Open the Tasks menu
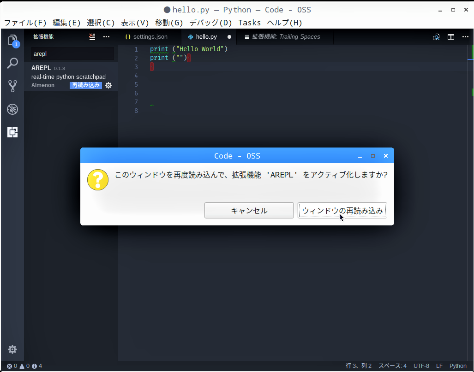Viewport: 474px width, 372px height. point(249,23)
